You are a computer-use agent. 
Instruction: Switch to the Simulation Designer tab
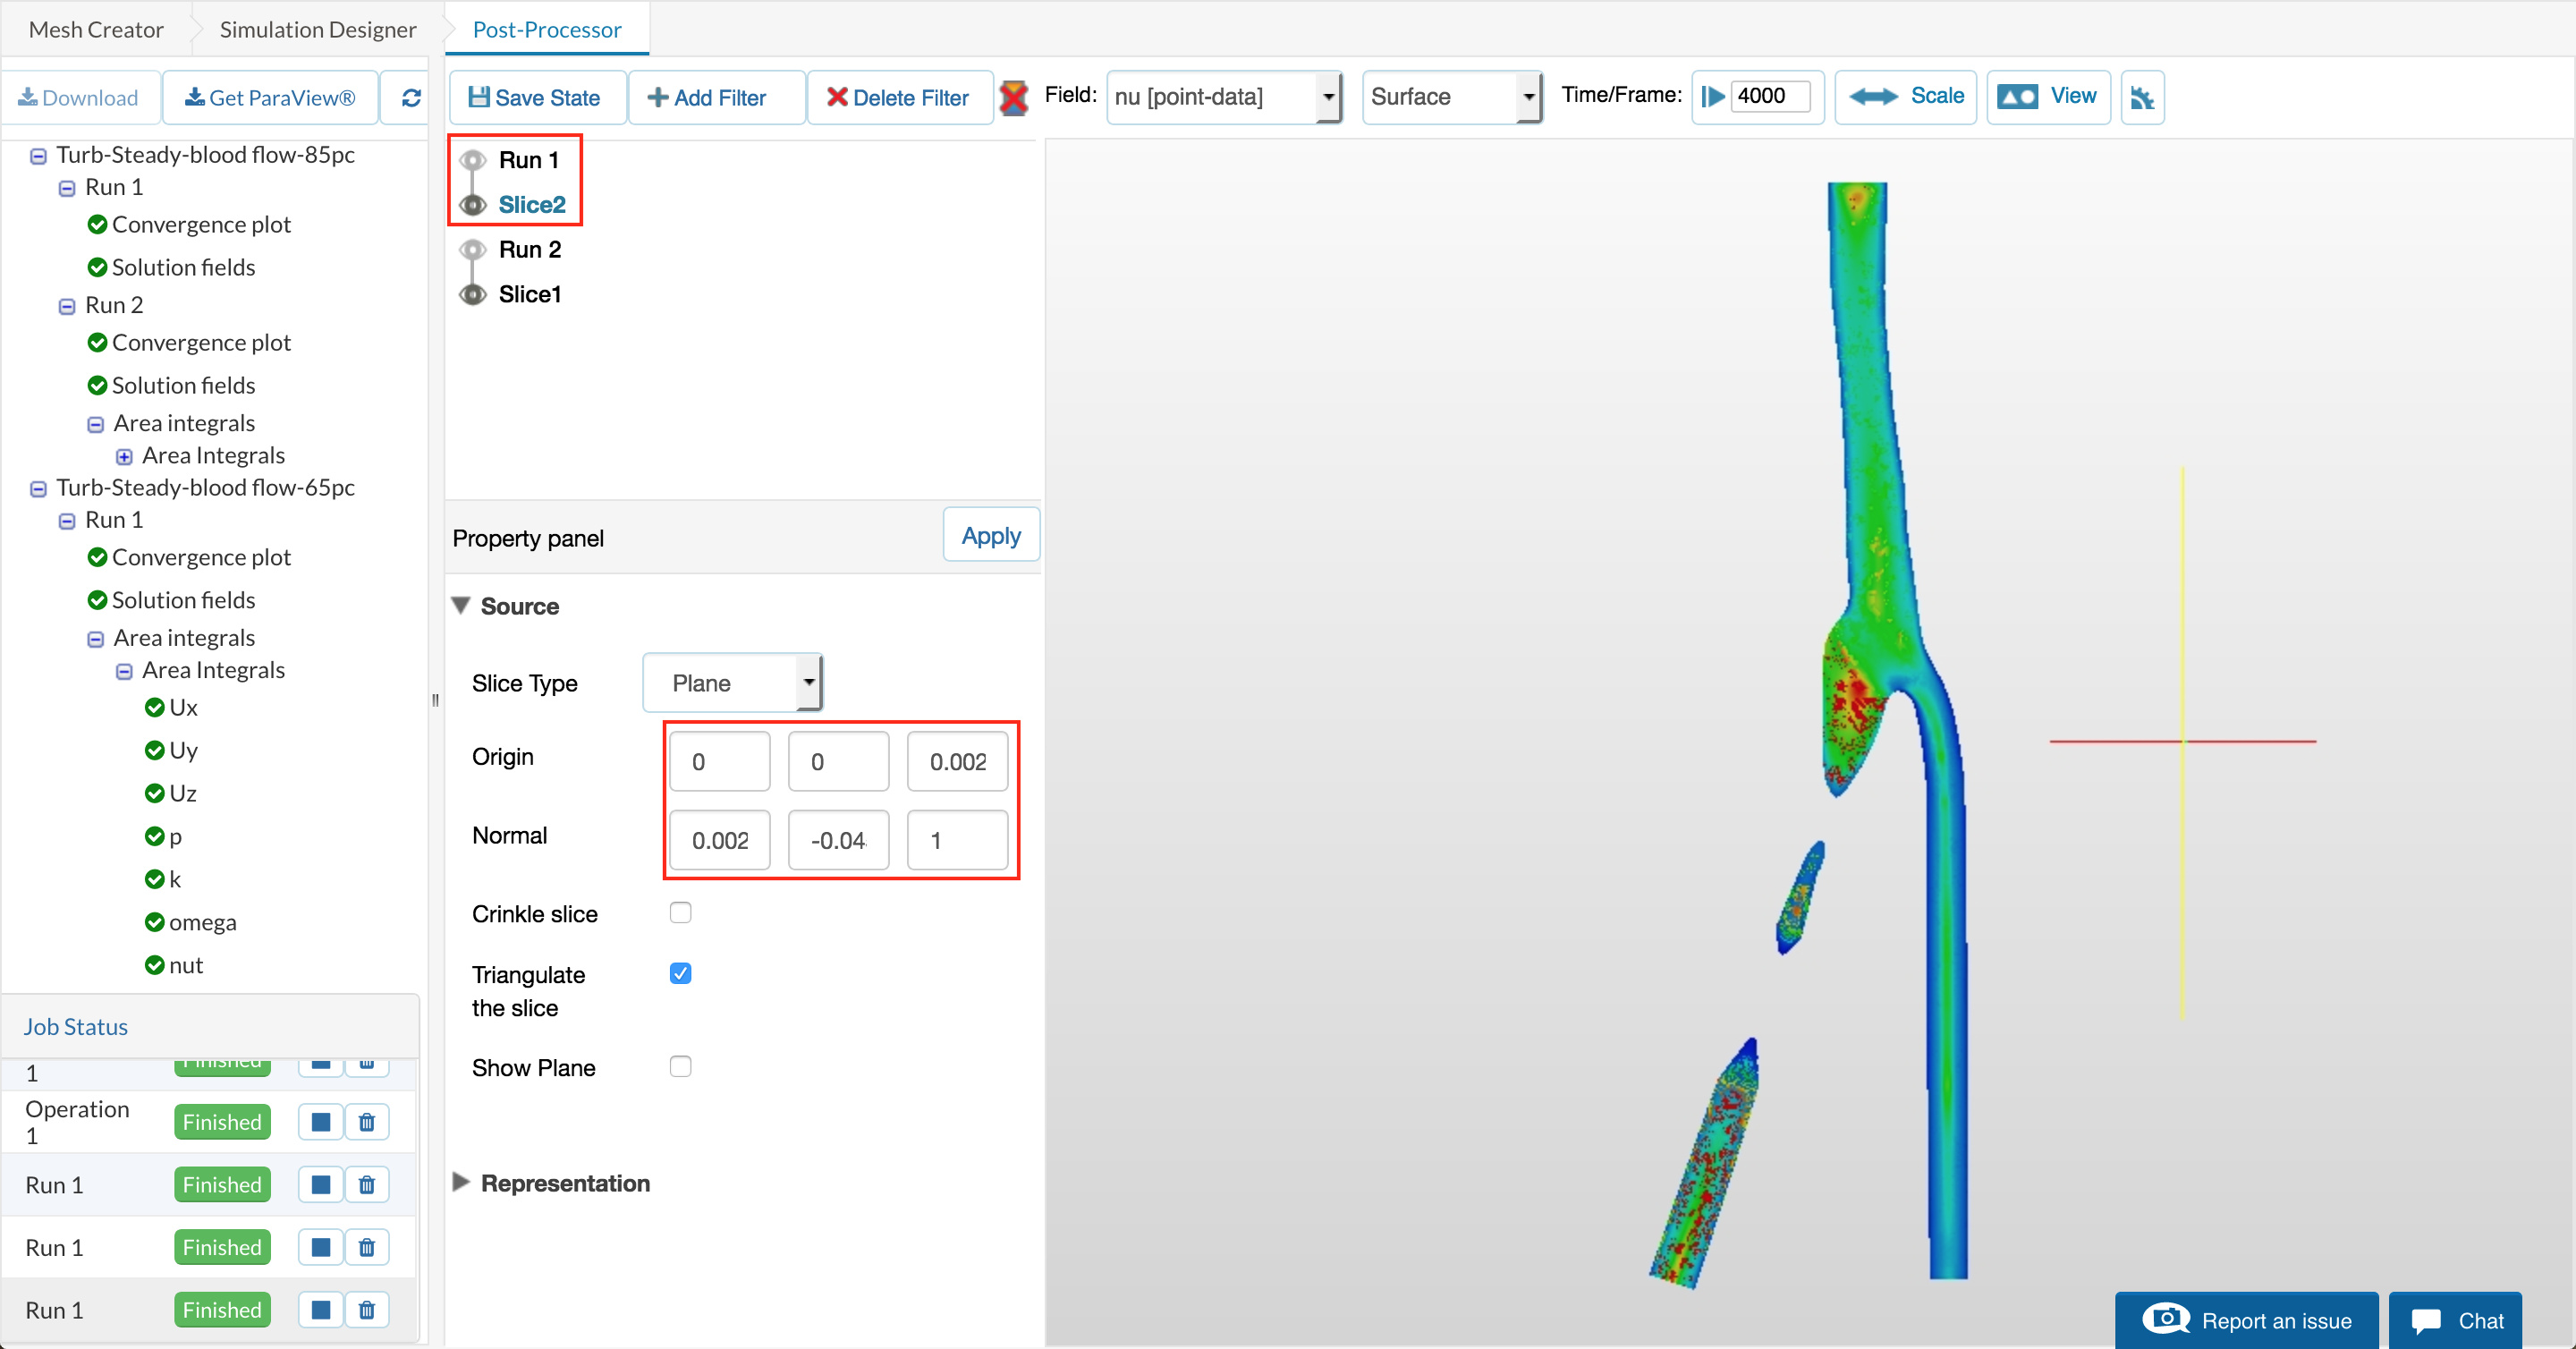pos(317,29)
